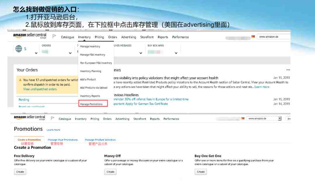The image size is (315, 181).
Task: Open View undispatched orders link
Action: (x=40, y=89)
